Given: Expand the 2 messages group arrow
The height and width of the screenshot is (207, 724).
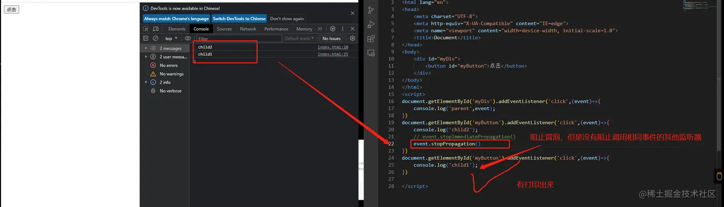Looking at the screenshot, I should [146, 48].
